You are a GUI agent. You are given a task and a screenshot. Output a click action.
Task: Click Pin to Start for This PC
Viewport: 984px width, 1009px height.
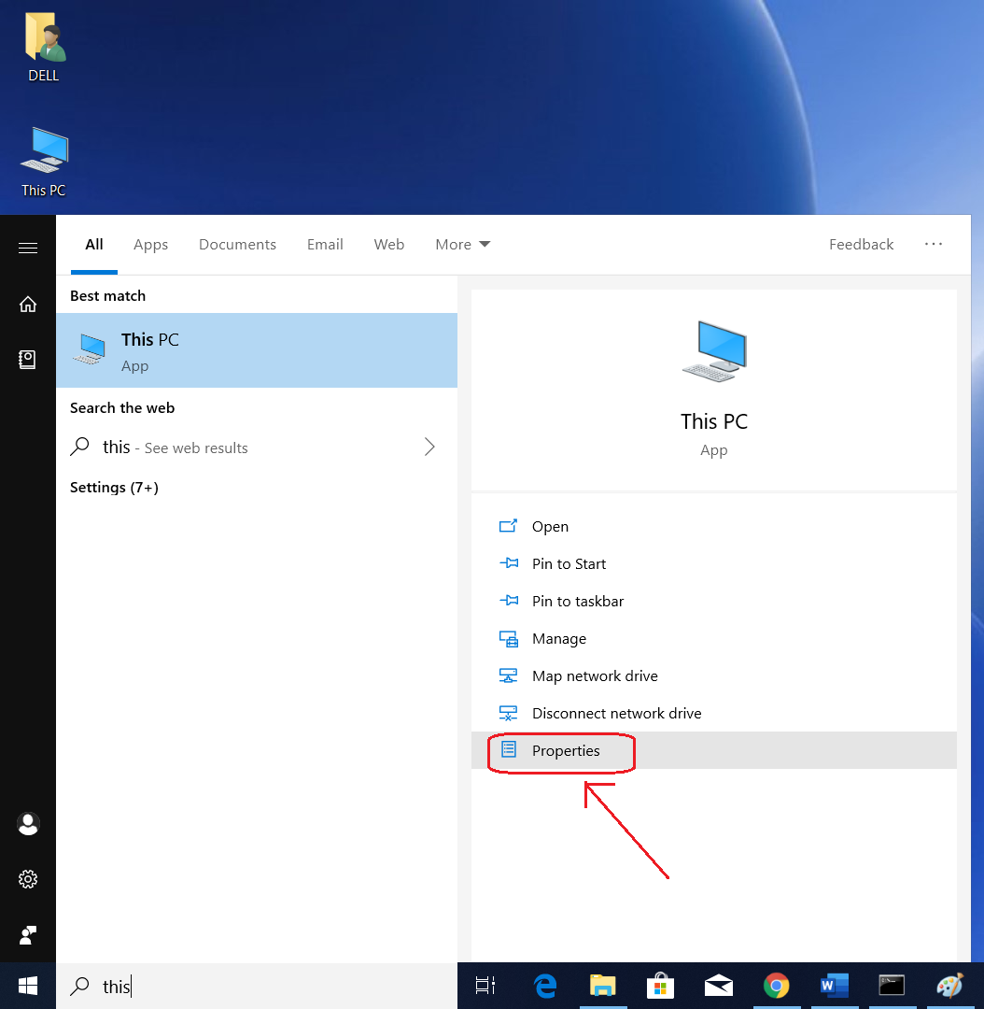(568, 563)
